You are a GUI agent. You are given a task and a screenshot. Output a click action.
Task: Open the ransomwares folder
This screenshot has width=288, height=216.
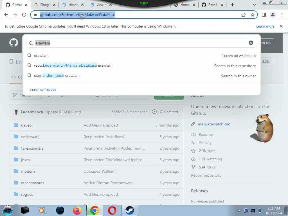pyautogui.click(x=33, y=183)
